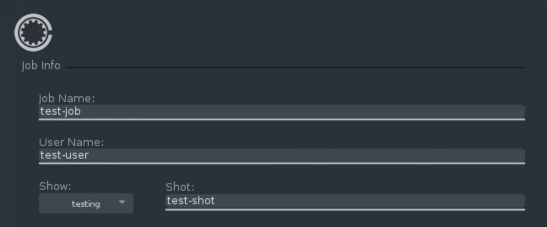Focus the Shot input field
This screenshot has height=227, width=547.
[x=345, y=202]
